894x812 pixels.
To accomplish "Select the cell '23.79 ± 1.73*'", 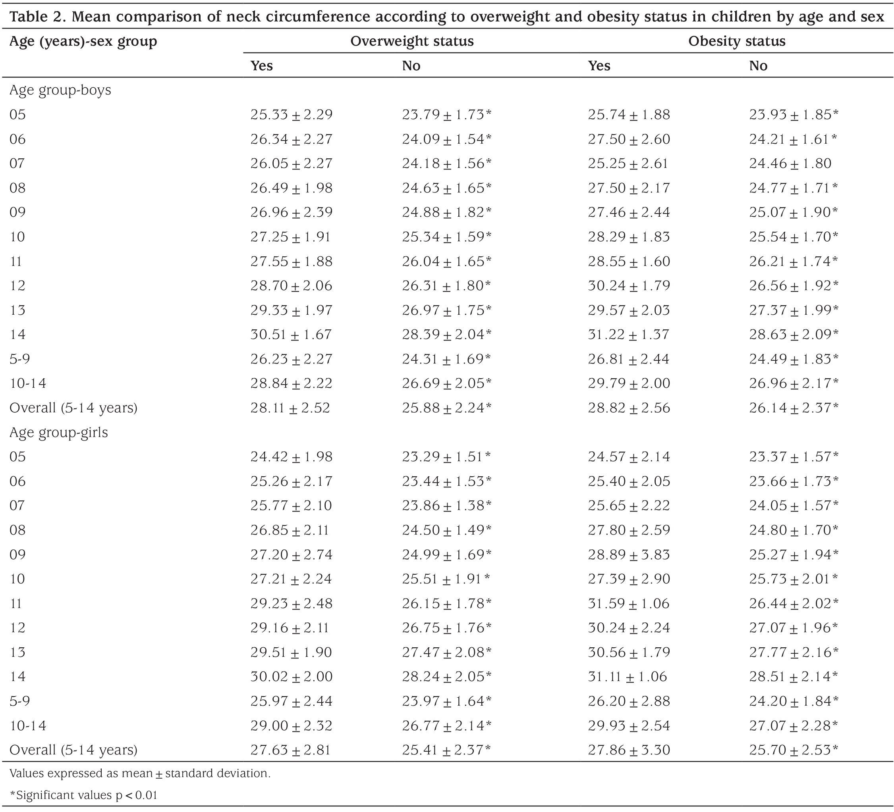I will 447,115.
